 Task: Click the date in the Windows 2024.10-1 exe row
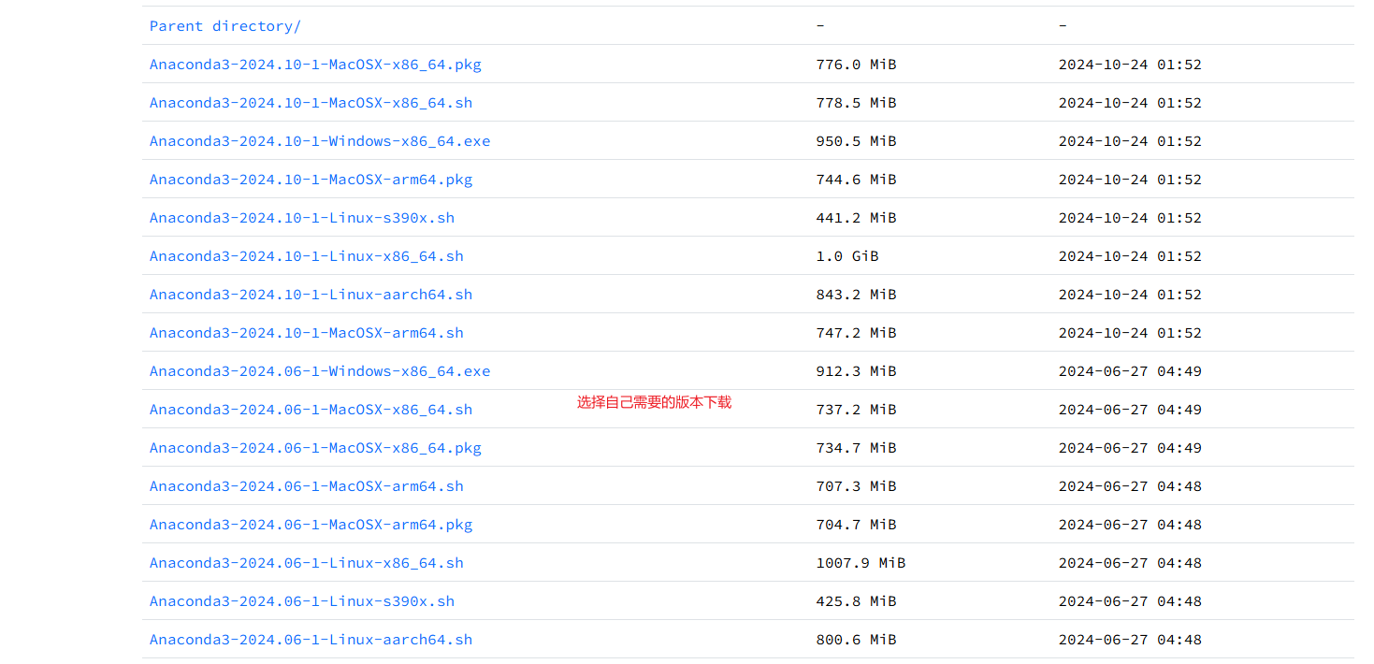tap(1130, 141)
